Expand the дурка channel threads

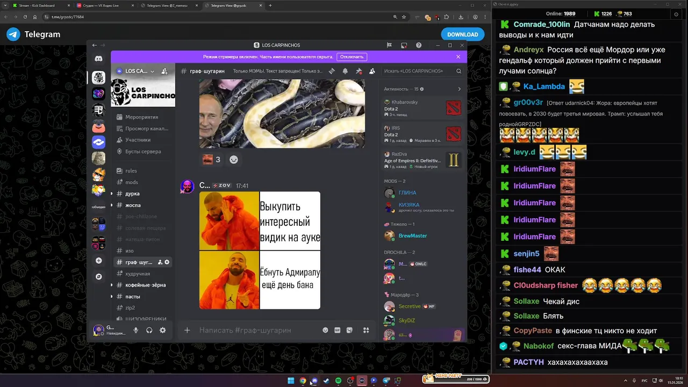(112, 193)
